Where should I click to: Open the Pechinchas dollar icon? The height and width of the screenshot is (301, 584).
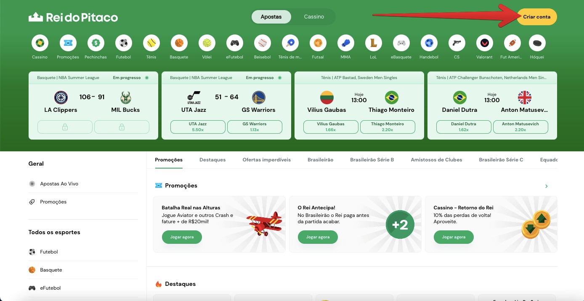[x=96, y=43]
